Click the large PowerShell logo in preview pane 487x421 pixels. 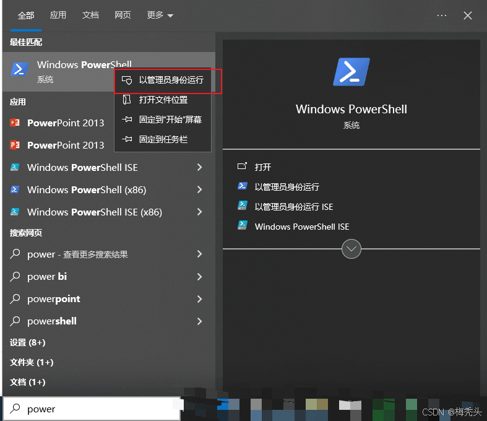351,72
